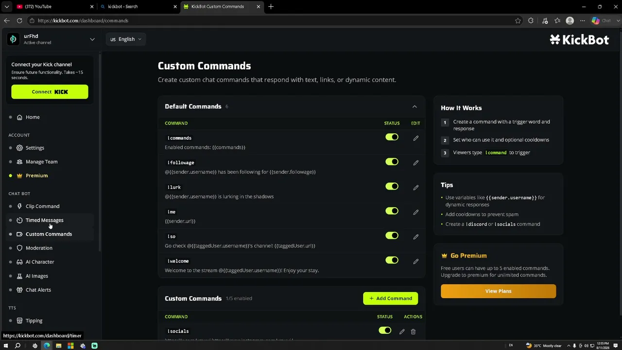This screenshot has width=622, height=350.
Task: Open a new browser tab
Action: pos(271,6)
